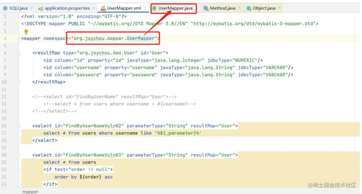
Task: Click the commented #{username} query line
Action: coord(120,104)
